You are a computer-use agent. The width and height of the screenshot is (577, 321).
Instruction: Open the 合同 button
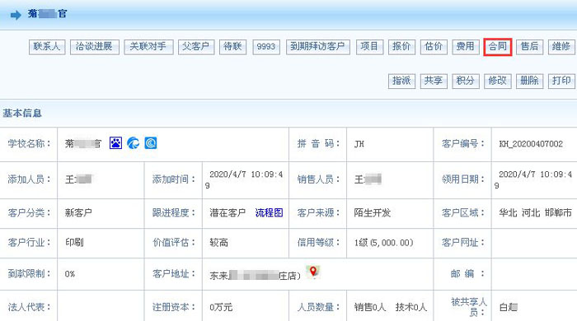pos(498,47)
